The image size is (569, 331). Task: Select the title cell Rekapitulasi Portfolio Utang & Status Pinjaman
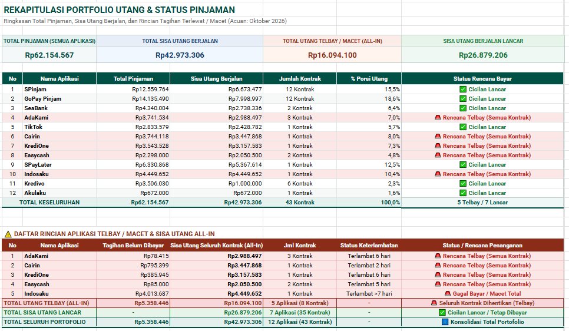coord(119,10)
